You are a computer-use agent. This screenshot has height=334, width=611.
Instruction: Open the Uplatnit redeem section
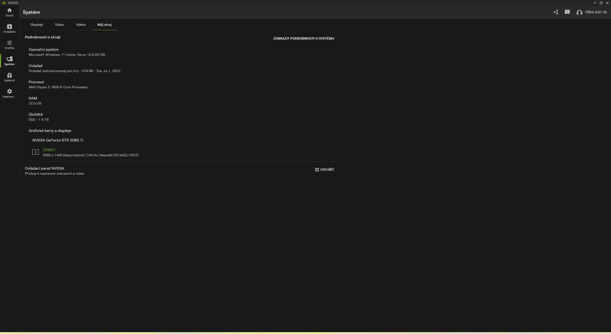[x=9, y=77]
